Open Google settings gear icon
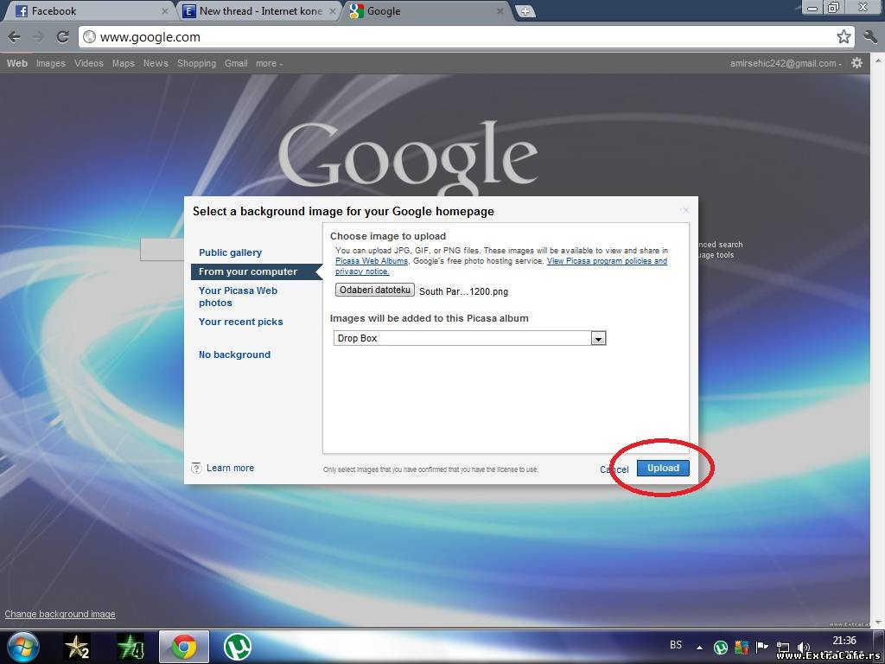Image resolution: width=885 pixels, height=664 pixels. click(856, 63)
